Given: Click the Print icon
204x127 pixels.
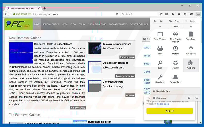Looking at the screenshot, I should (x=160, y=48).
